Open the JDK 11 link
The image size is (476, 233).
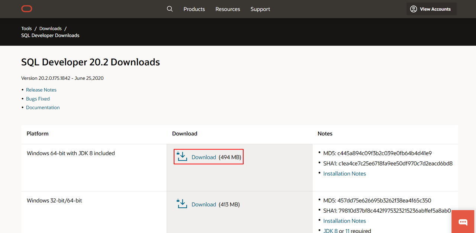347,231
